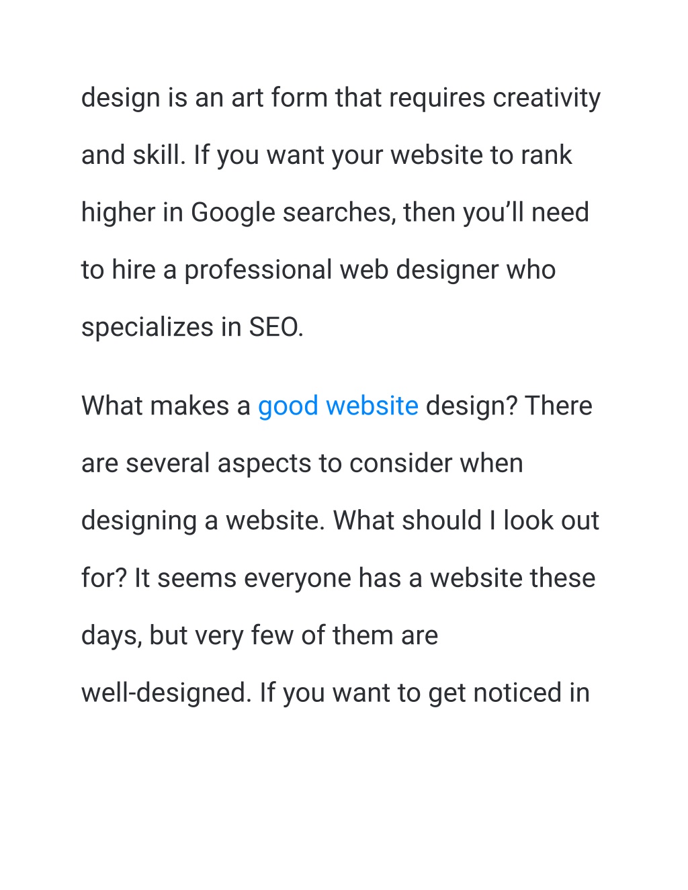
Task: Click the word "website" in blue link
Action: point(372,406)
